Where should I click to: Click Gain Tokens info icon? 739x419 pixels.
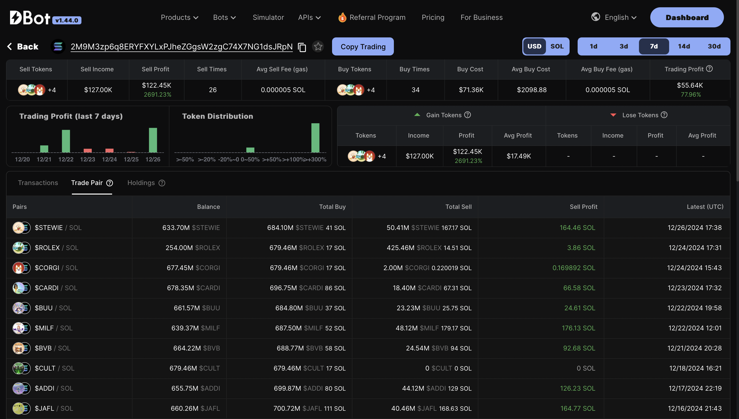[x=468, y=115]
